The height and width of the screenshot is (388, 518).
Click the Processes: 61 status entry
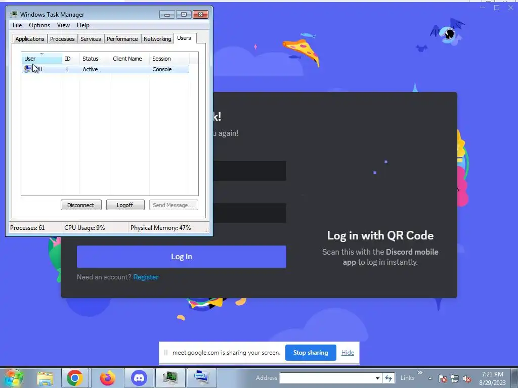point(27,228)
